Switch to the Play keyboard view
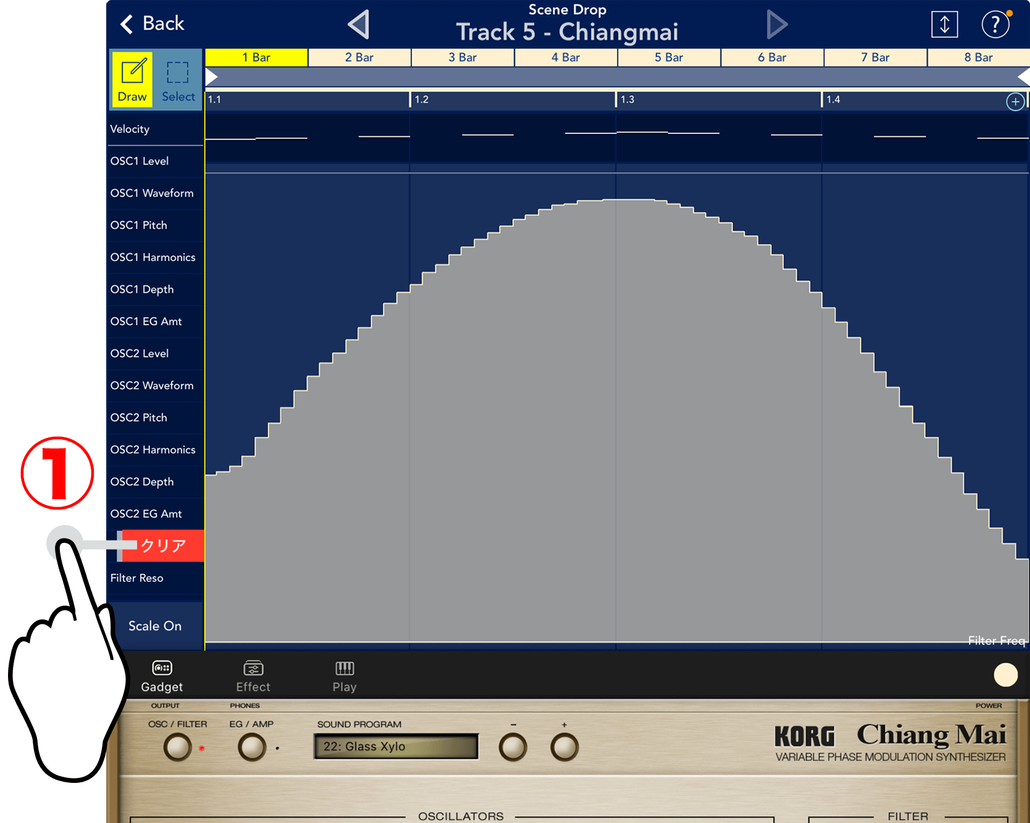 tap(345, 677)
